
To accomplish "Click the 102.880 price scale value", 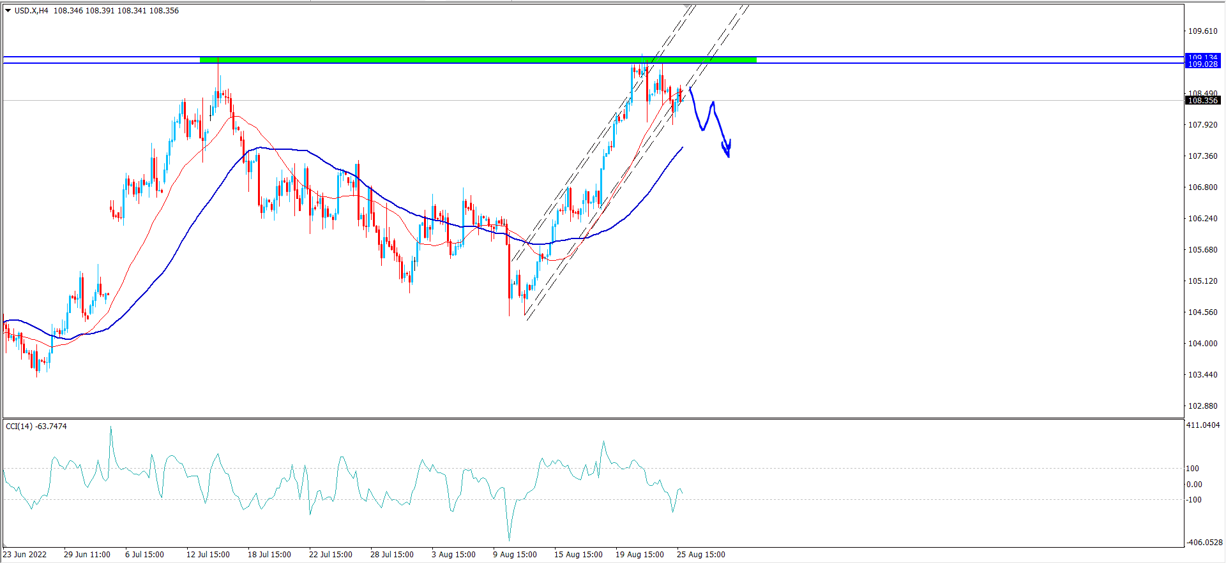I will tap(1202, 406).
